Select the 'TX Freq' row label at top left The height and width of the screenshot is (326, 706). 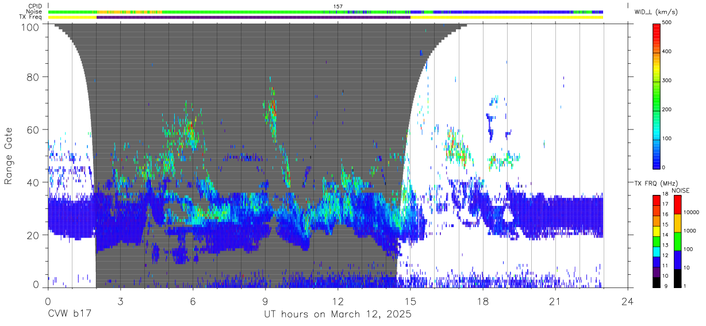31,17
